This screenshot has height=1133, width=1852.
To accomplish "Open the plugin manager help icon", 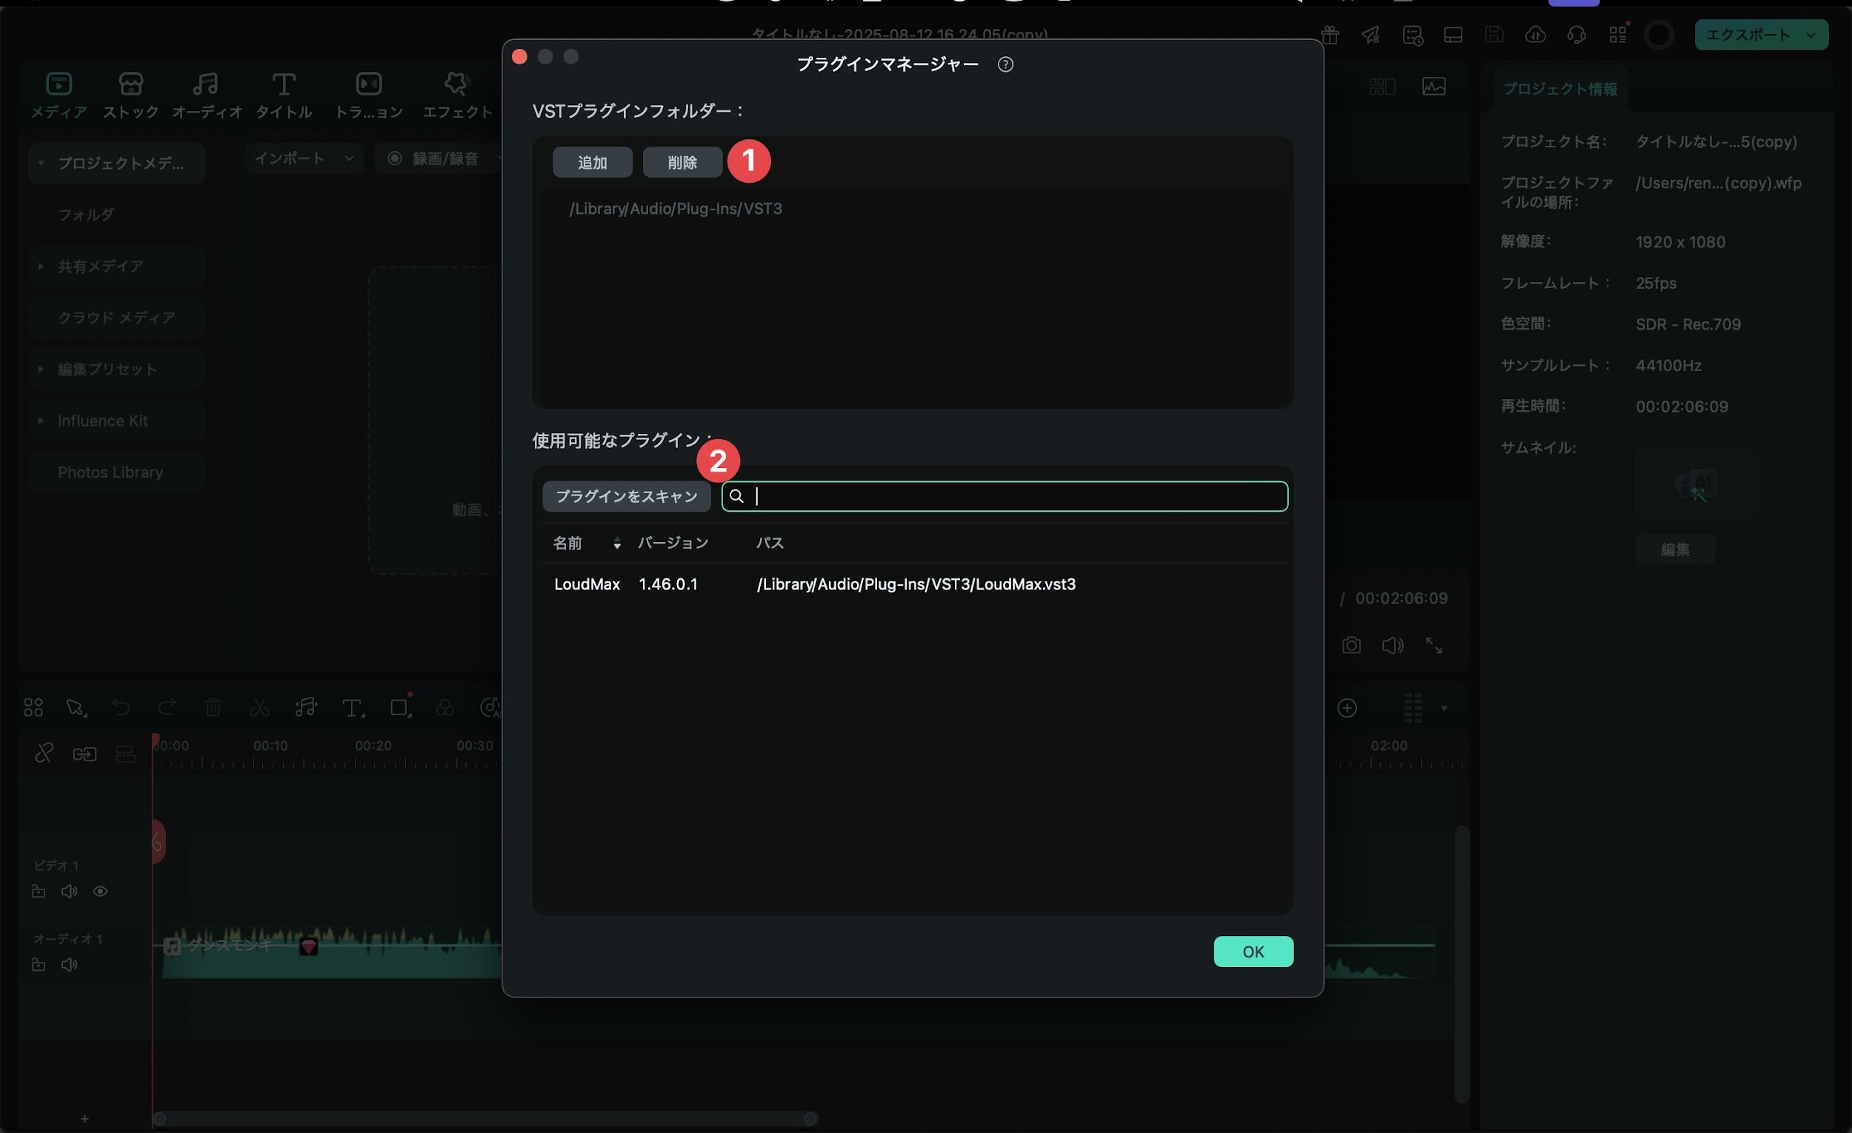I will click(1007, 64).
